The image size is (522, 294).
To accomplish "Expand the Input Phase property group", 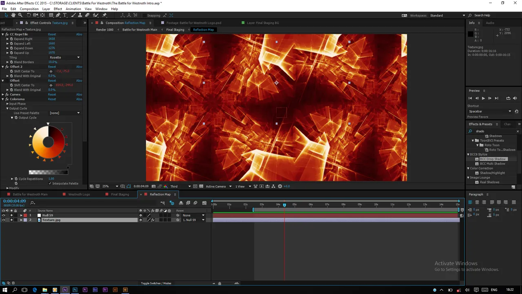I will (7, 104).
